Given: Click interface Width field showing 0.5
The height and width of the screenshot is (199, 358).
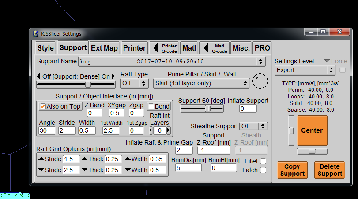Looking at the screenshot, I should (x=87, y=130).
